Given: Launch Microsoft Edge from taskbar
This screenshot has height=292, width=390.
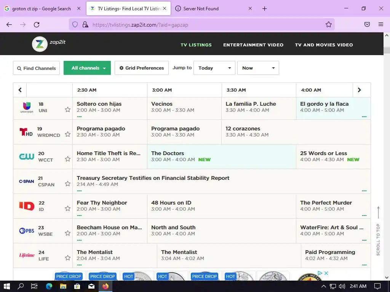Looking at the screenshot, I should (49, 286).
